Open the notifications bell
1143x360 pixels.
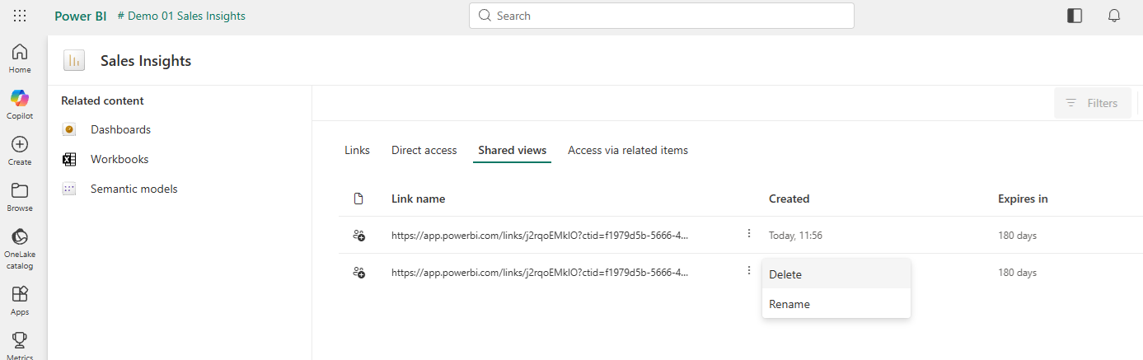[1114, 16]
